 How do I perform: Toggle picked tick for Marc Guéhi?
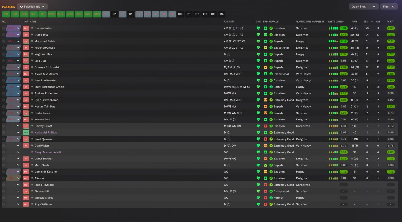pyautogui.click(x=3, y=165)
